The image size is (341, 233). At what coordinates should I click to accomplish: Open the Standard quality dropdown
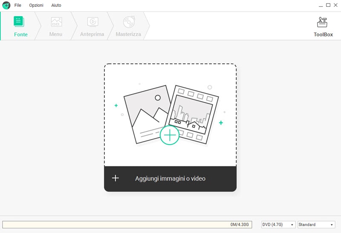coord(316,224)
